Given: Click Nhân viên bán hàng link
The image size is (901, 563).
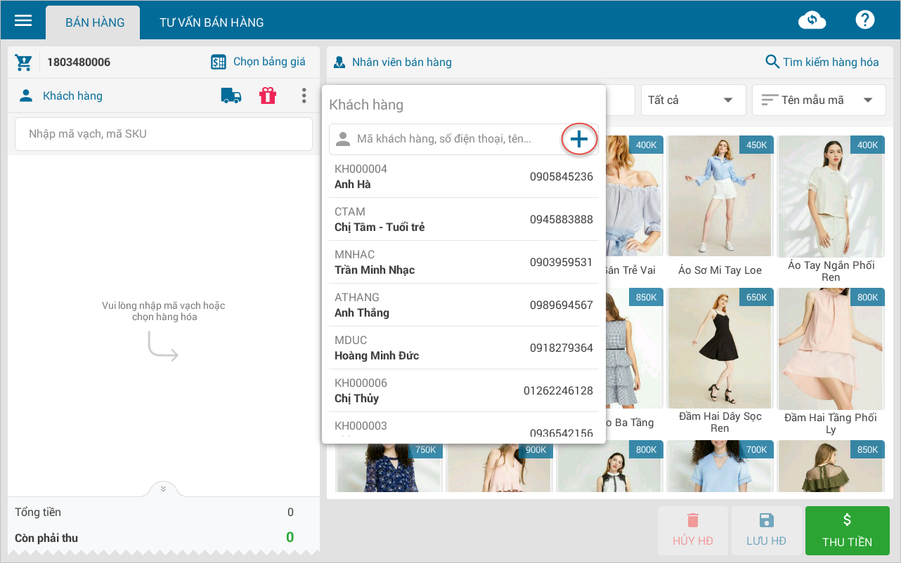Looking at the screenshot, I should pyautogui.click(x=402, y=62).
